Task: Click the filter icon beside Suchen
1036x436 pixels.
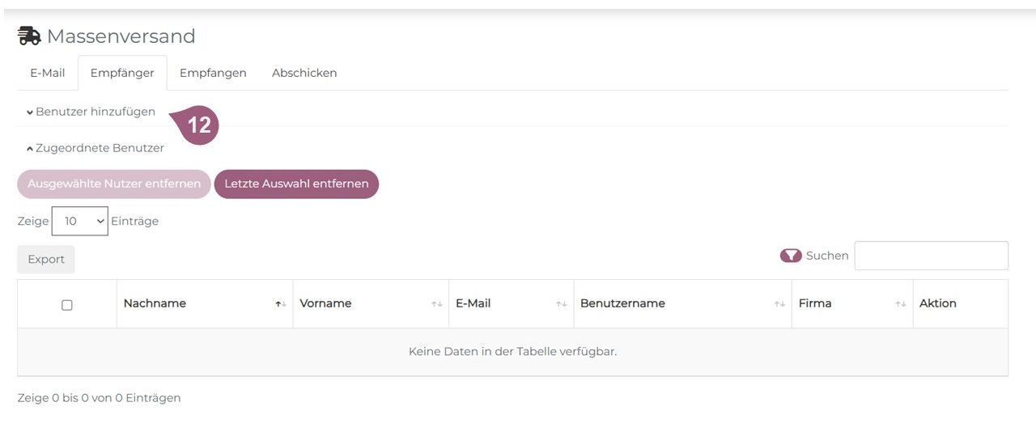Action: click(790, 256)
